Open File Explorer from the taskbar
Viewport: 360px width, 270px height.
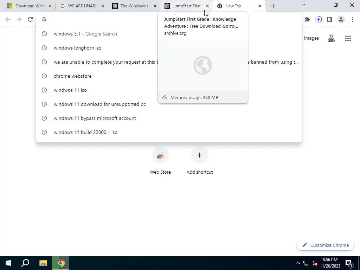[x=43, y=263]
